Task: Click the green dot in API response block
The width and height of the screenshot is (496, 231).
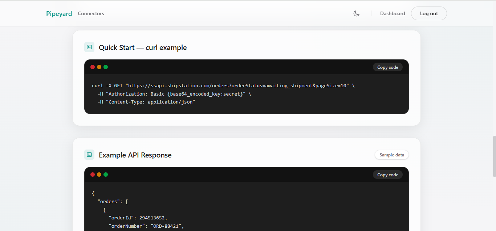Action: pyautogui.click(x=106, y=175)
